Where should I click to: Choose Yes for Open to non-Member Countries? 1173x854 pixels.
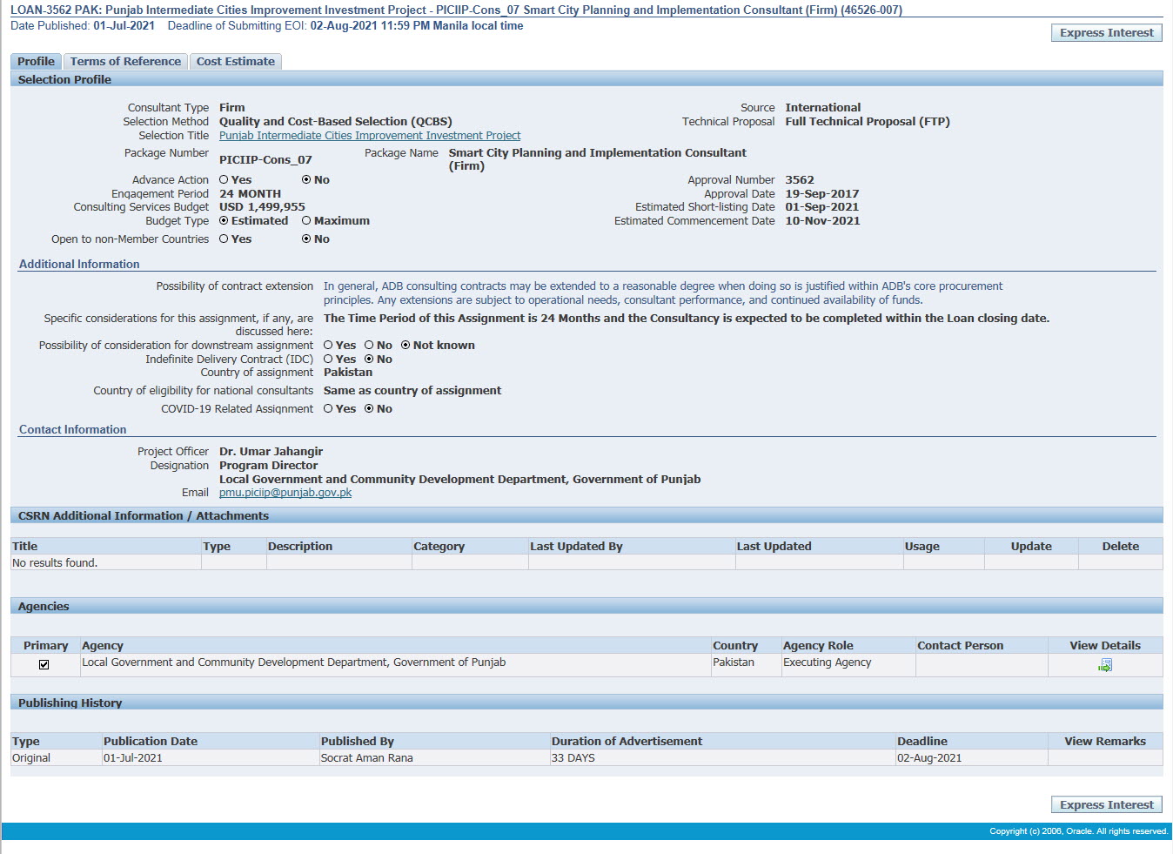tap(224, 239)
